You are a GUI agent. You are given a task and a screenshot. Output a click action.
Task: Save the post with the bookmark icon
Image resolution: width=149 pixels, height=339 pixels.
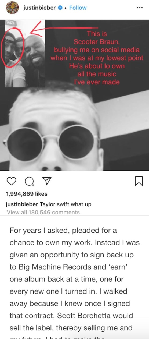click(139, 182)
